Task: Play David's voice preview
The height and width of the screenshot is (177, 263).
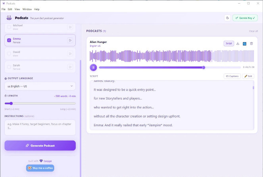Action: pyautogui.click(x=70, y=53)
